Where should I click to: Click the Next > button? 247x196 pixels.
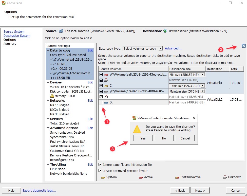(200, 190)
